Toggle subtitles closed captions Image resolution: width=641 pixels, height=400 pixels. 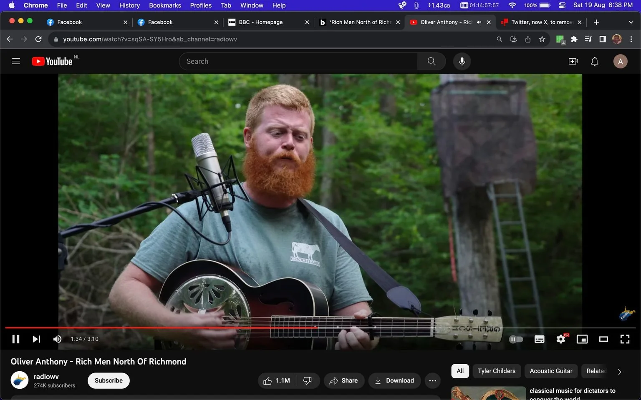(539, 339)
